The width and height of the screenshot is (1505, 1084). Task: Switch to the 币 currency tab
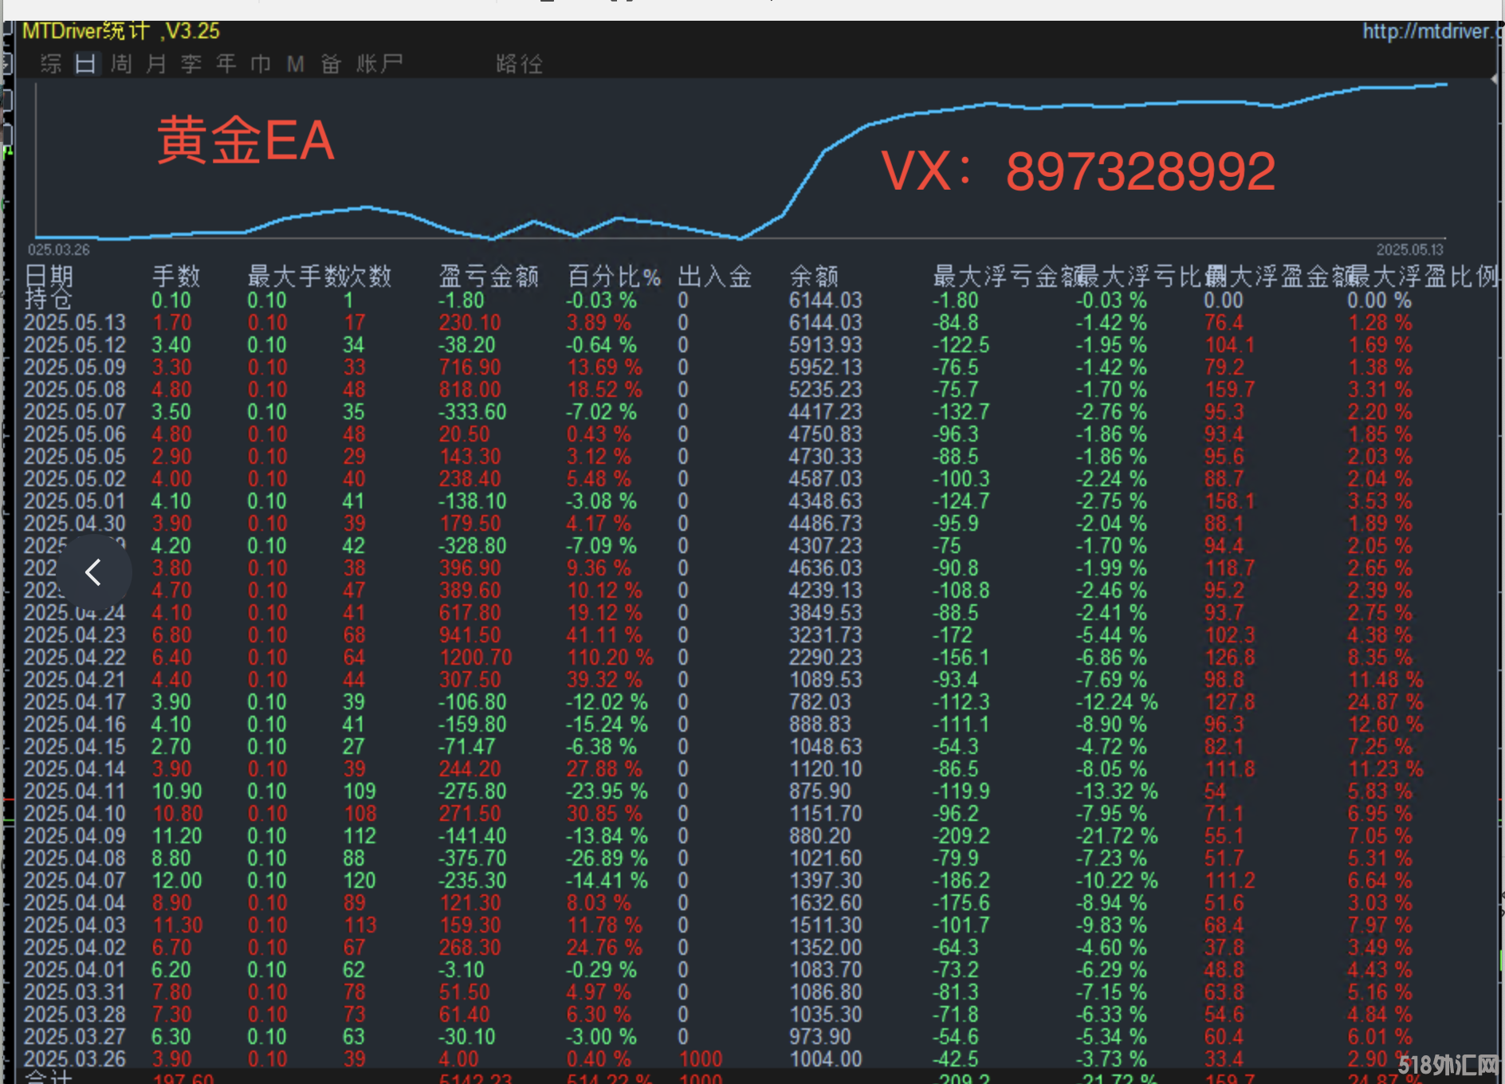261,64
